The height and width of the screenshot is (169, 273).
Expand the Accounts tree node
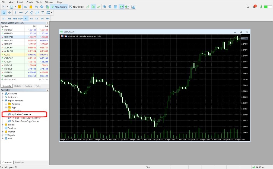2,94
